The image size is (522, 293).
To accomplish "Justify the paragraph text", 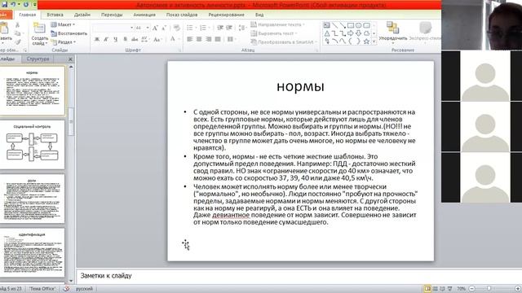I will (x=218, y=39).
